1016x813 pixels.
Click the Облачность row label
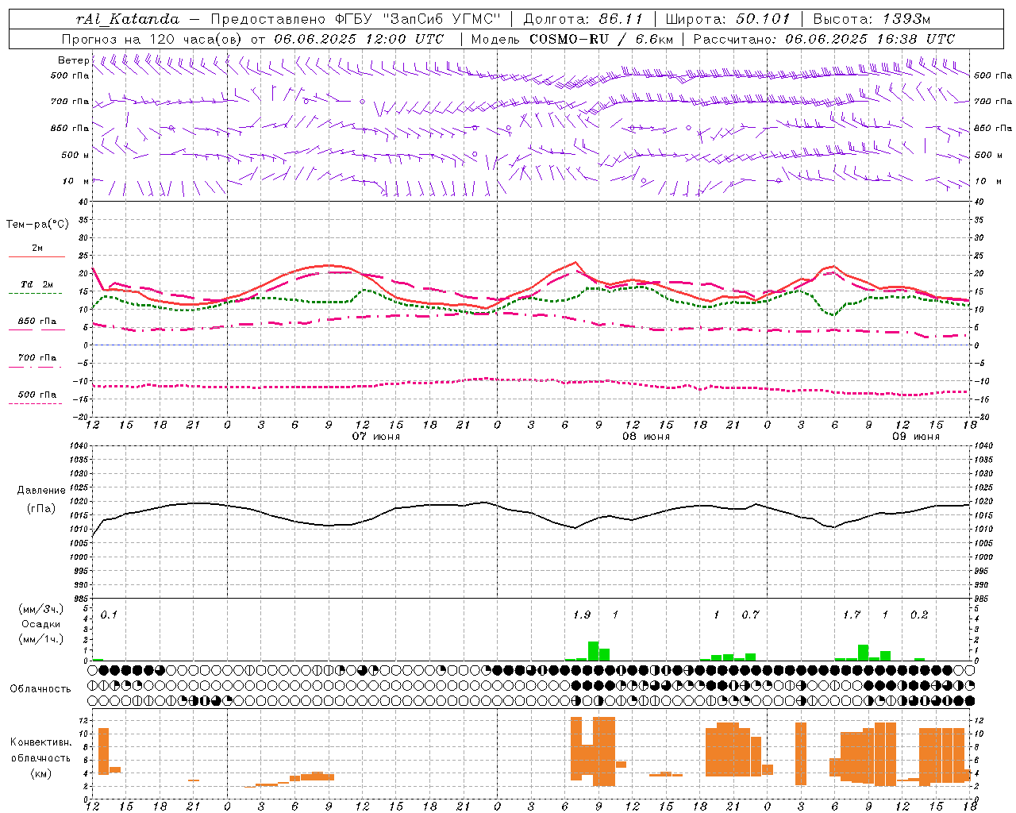point(40,688)
